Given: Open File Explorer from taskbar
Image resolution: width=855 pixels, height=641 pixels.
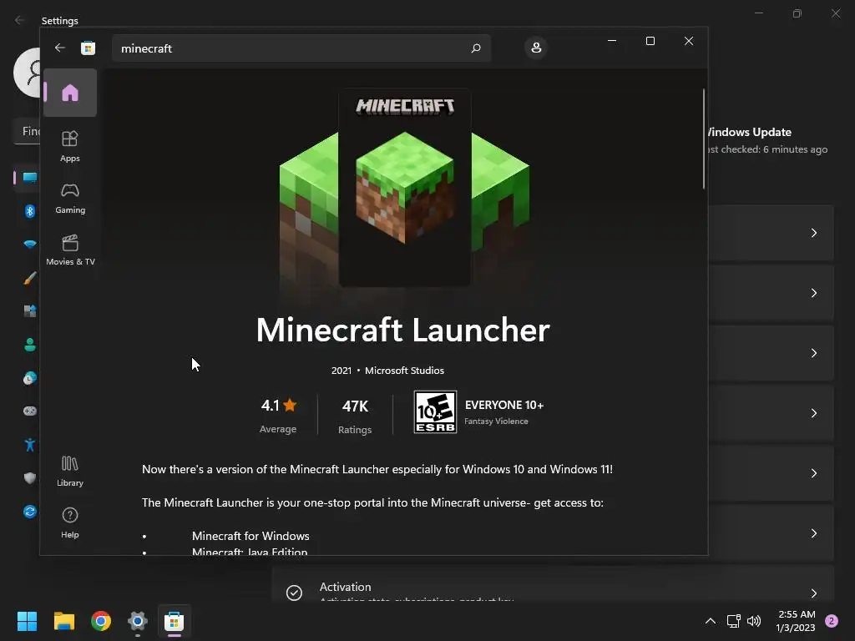Looking at the screenshot, I should [63, 621].
